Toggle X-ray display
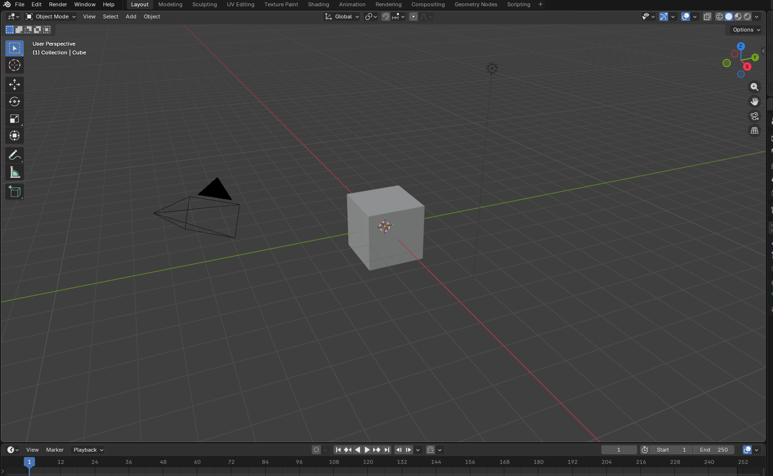The height and width of the screenshot is (476, 773). (x=707, y=17)
